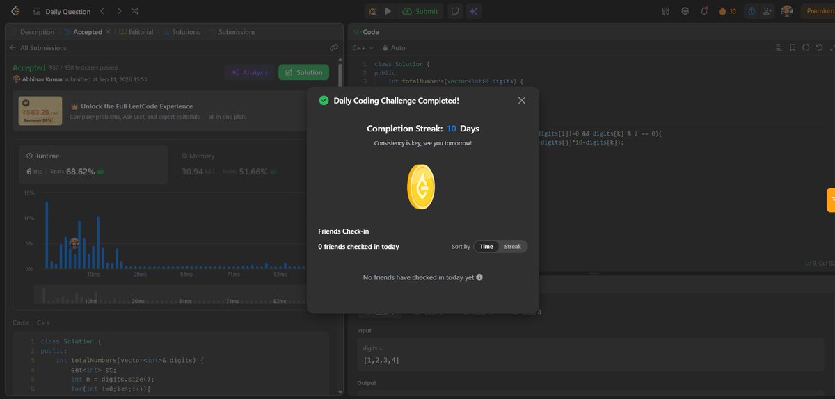Format code with the lines icon
This screenshot has height=399, width=835.
point(779,48)
